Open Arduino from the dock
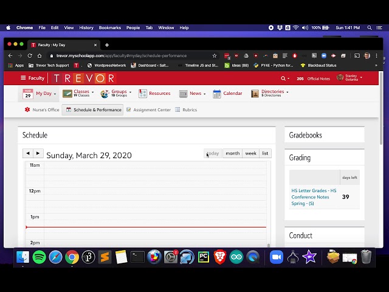The image size is (389, 292). coord(236,257)
